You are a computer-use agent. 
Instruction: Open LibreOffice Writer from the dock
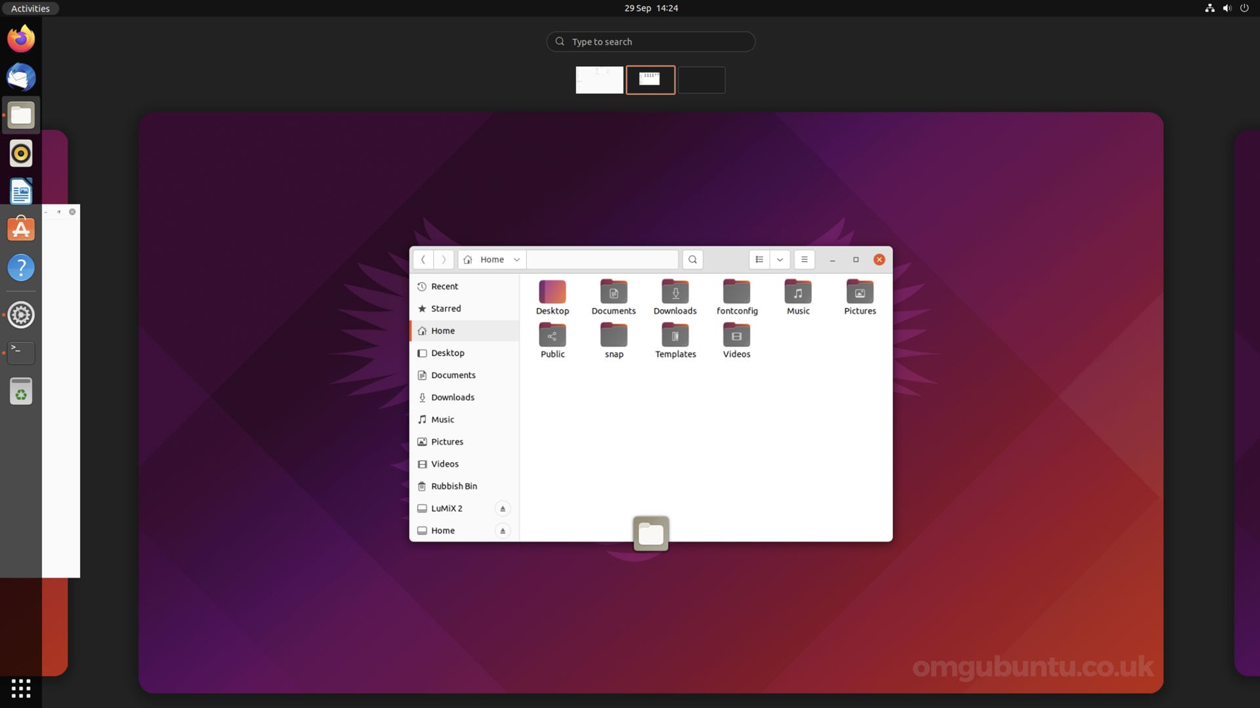click(20, 191)
